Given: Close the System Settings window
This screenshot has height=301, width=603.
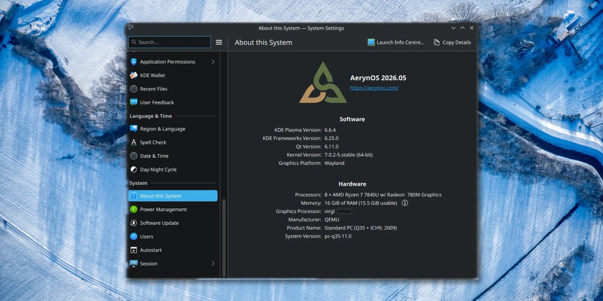Looking at the screenshot, I should 472,28.
